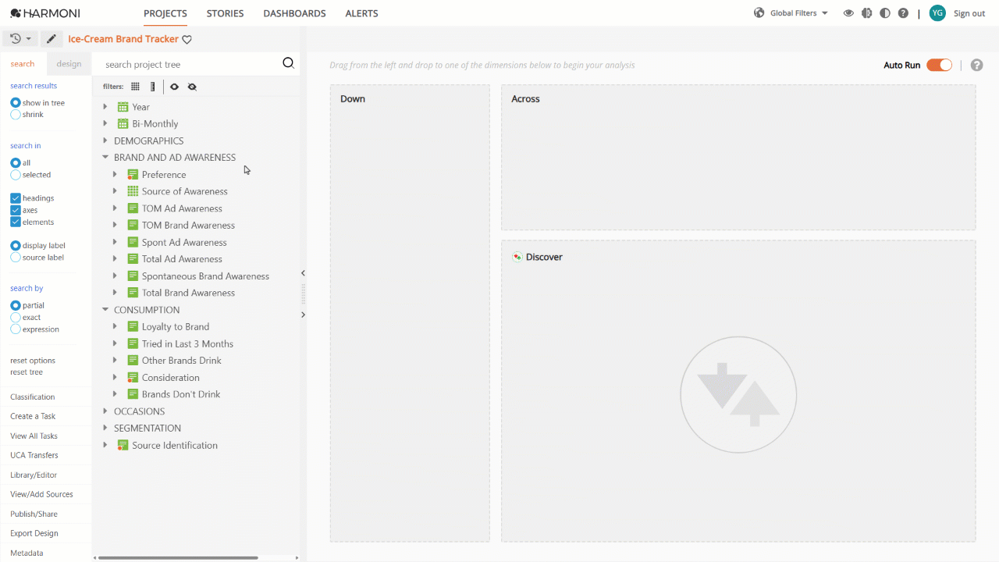The image size is (999, 562).
Task: Open help question mark in top bar
Action: click(x=903, y=13)
